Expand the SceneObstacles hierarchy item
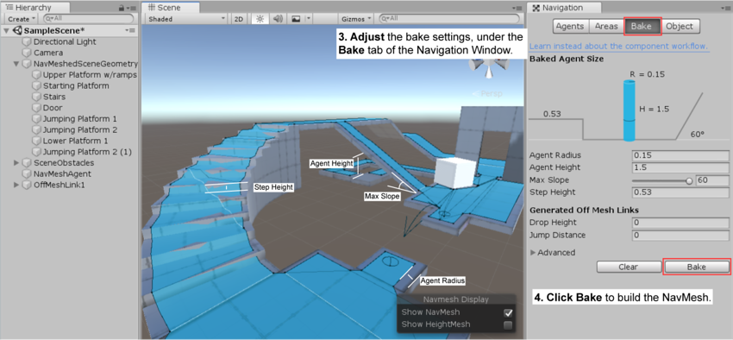 [x=16, y=163]
